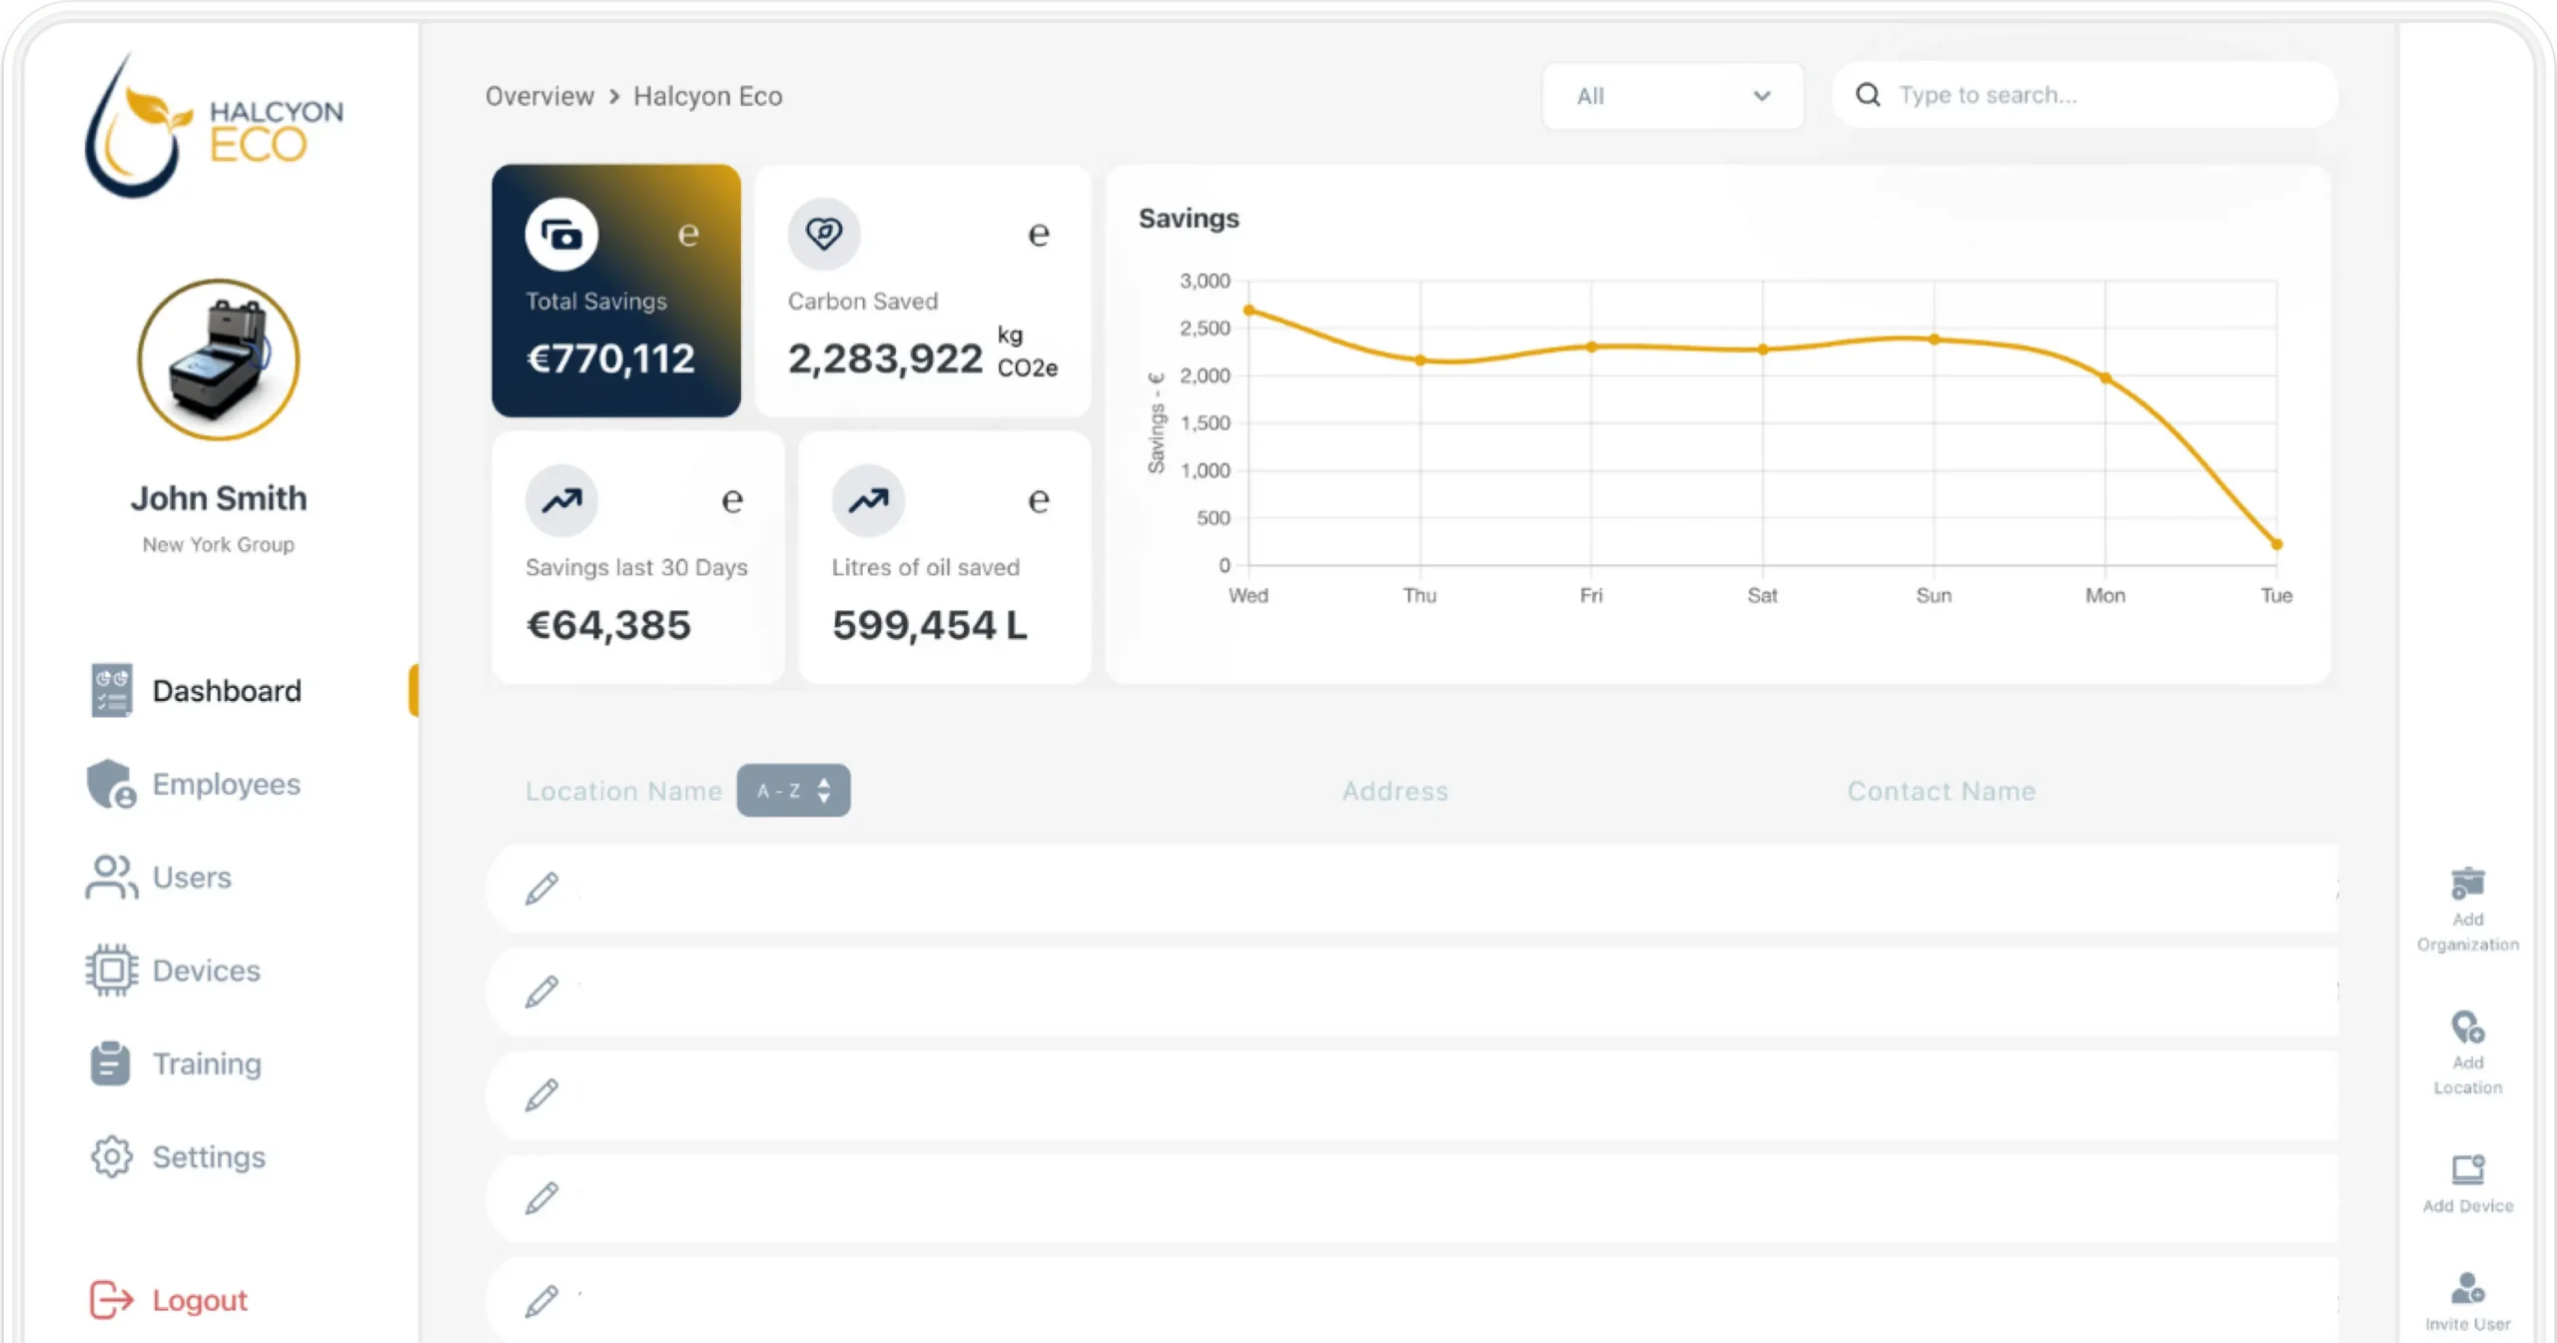The height and width of the screenshot is (1343, 2557).
Task: Expand the dropdown chevron beside All
Action: click(x=1761, y=96)
